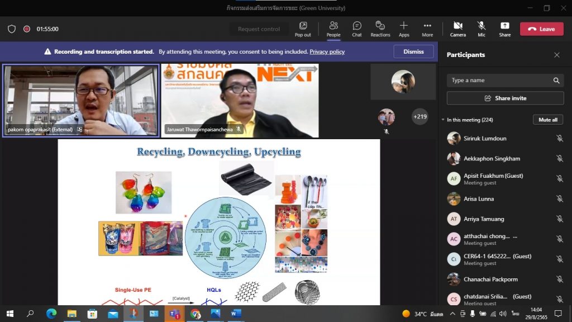Select participant Siriruk Lumdoun
572x322 pixels.
tap(485, 139)
